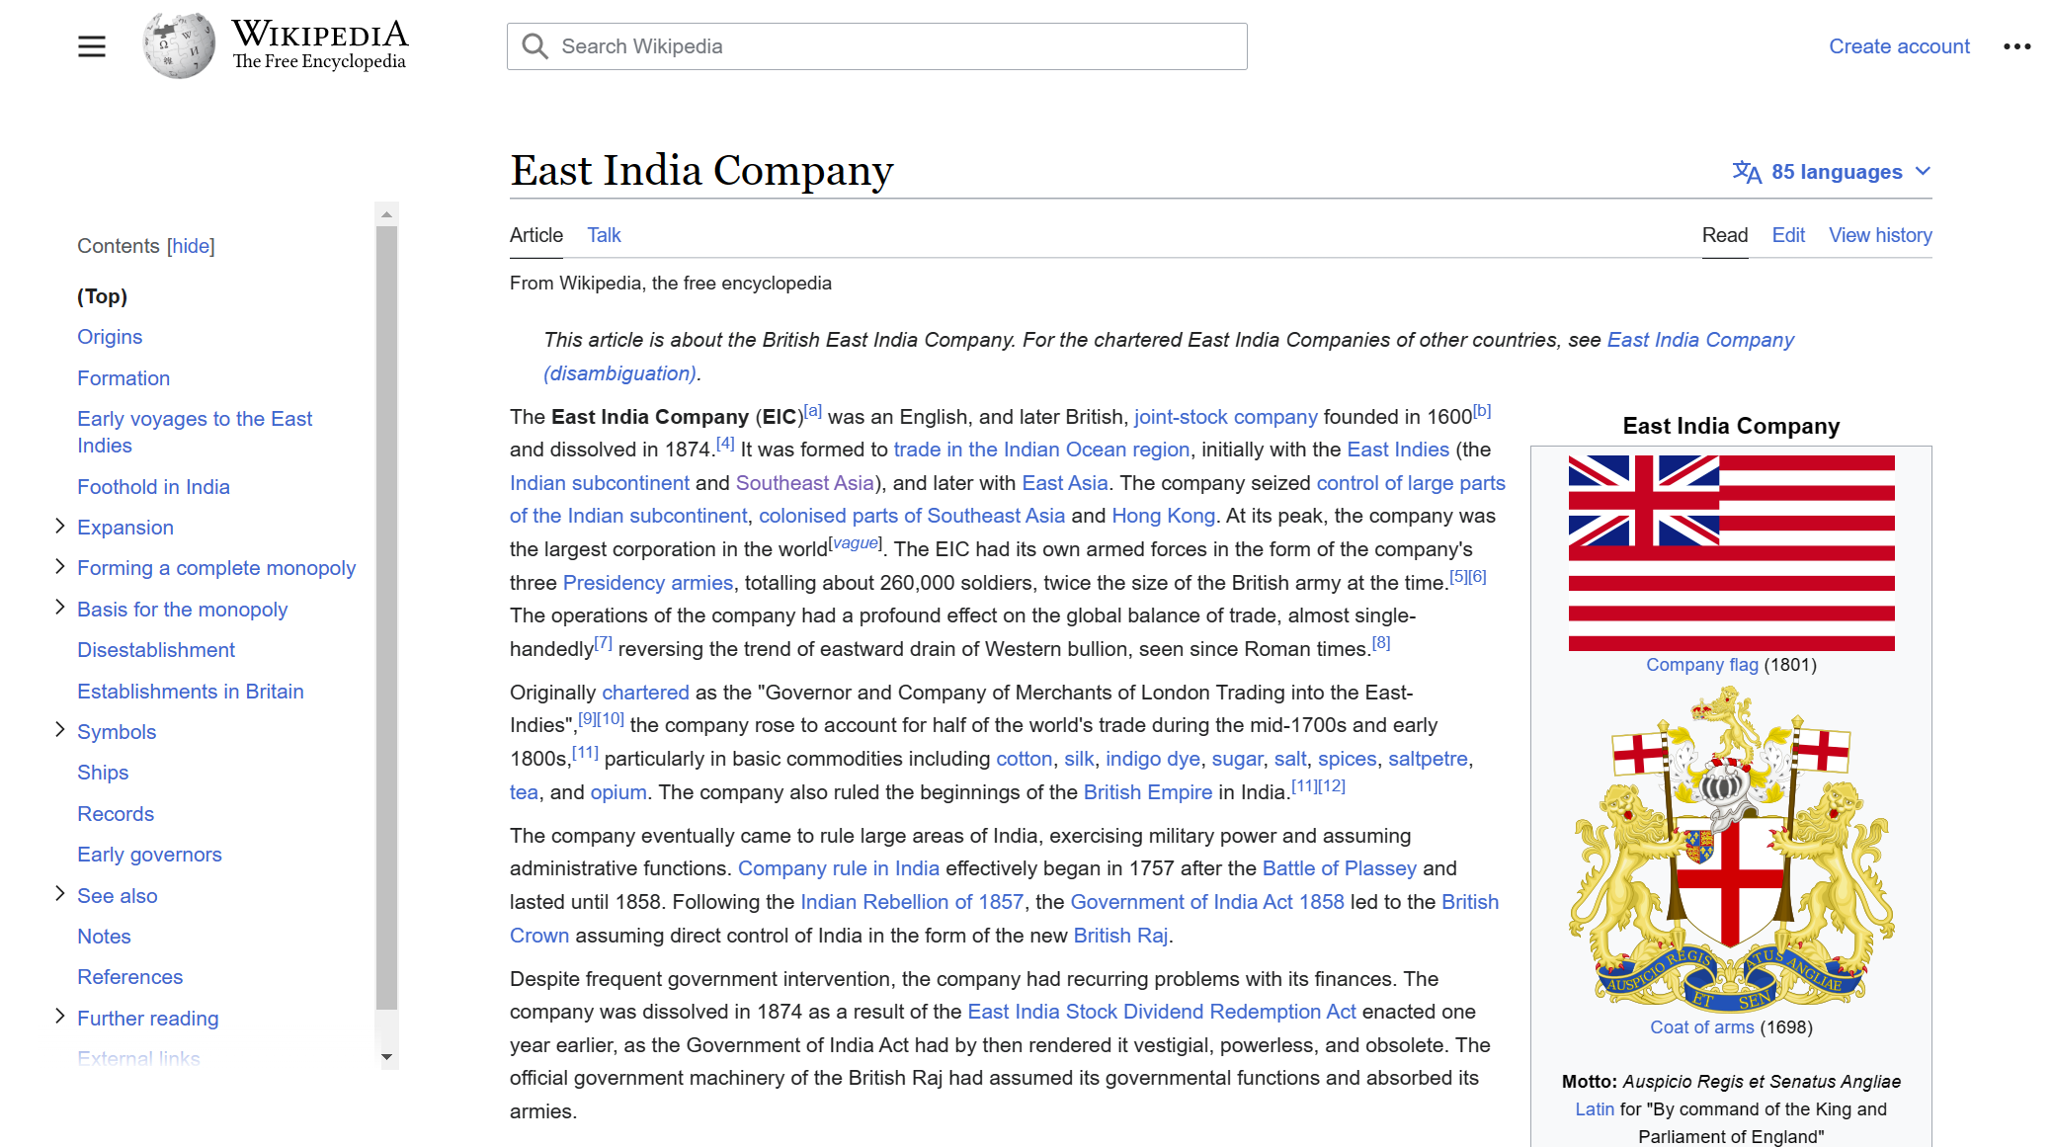Open the chartered link
Image resolution: width=2053 pixels, height=1147 pixels.
point(645,693)
